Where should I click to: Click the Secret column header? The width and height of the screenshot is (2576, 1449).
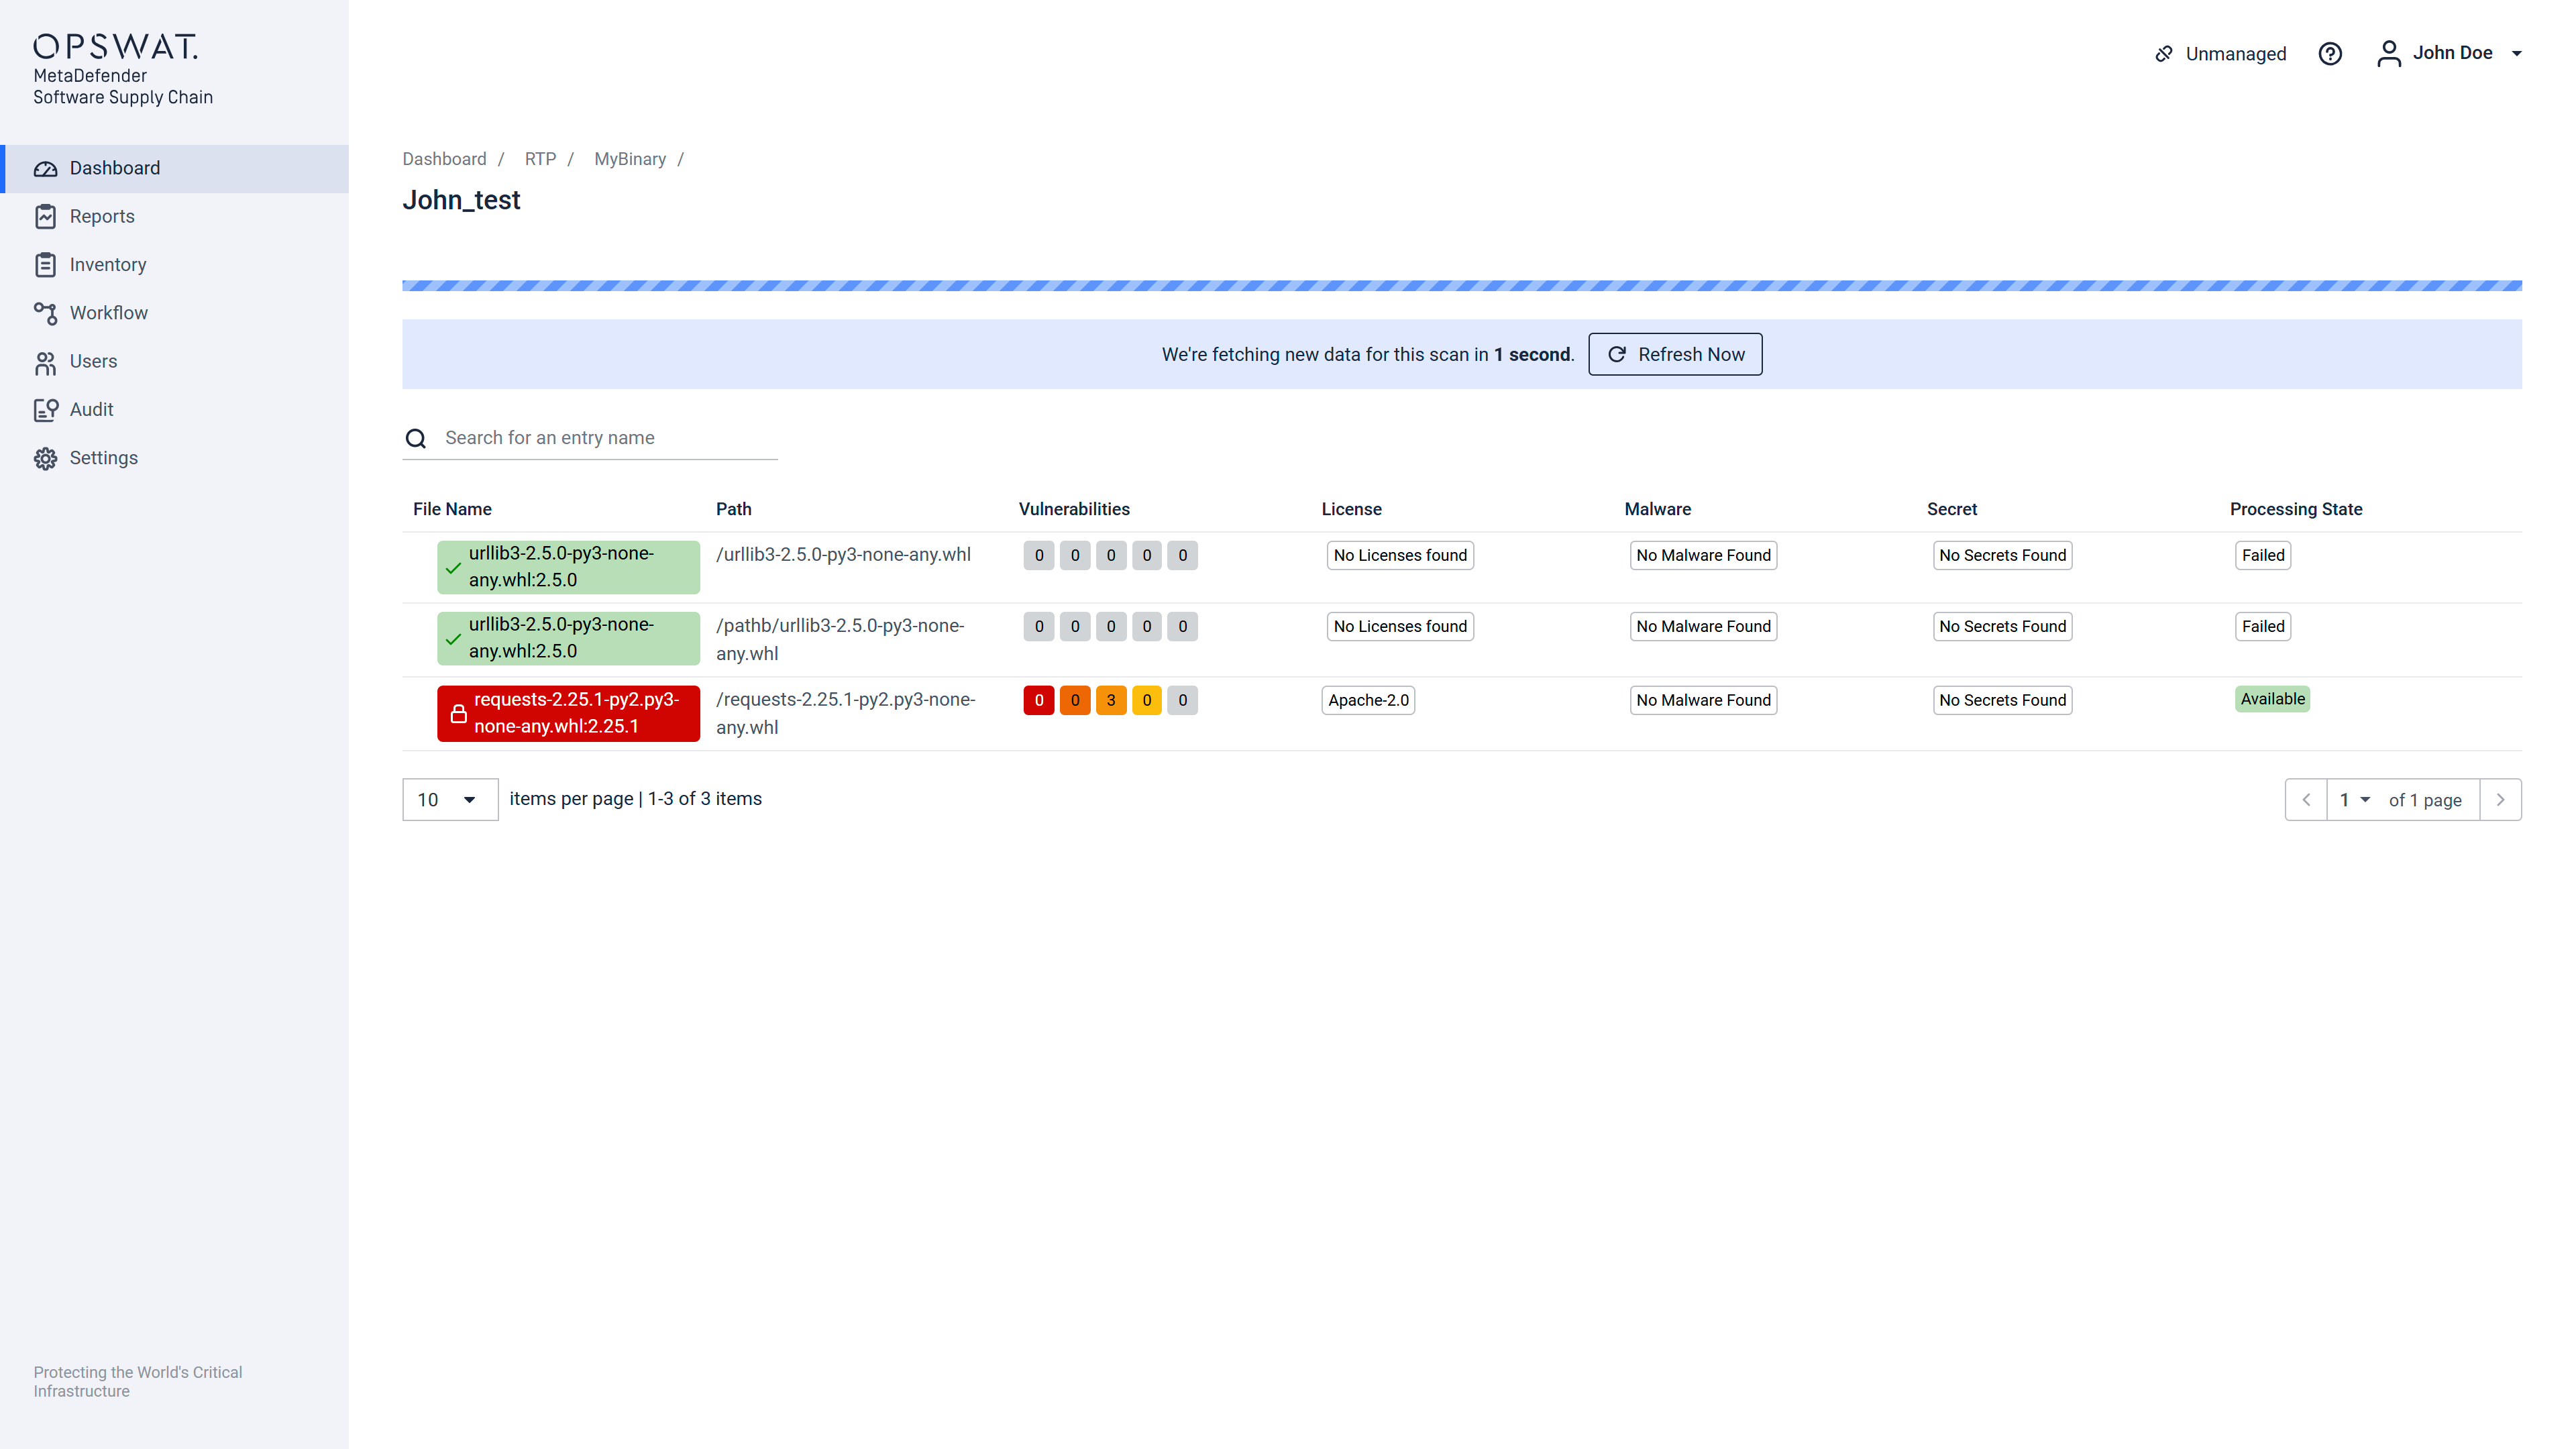coord(1952,510)
